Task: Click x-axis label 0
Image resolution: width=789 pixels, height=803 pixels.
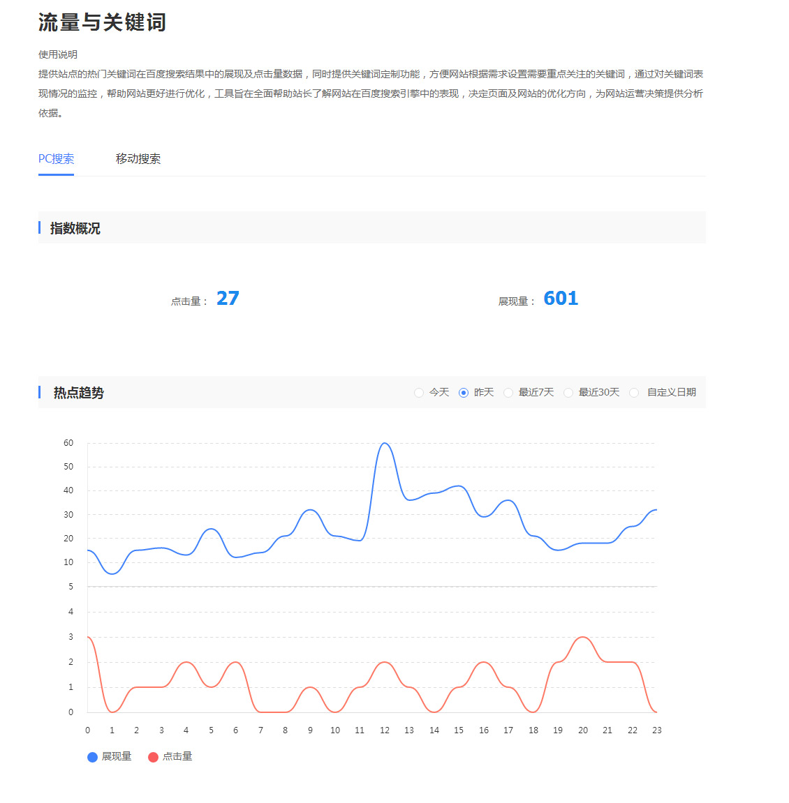Action: tap(88, 730)
